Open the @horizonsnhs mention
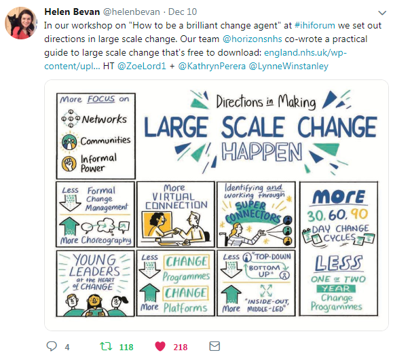Screen dimensions: 393x357 coord(252,39)
